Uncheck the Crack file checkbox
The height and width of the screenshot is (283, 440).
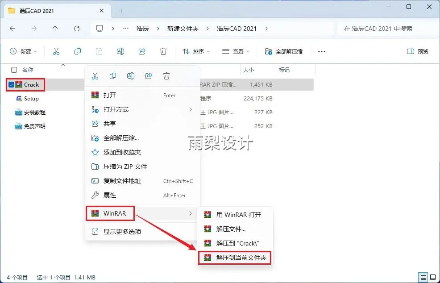tap(11, 84)
